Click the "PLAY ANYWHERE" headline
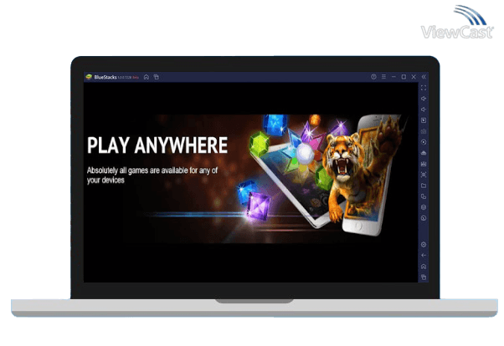504x346 pixels. click(x=157, y=145)
